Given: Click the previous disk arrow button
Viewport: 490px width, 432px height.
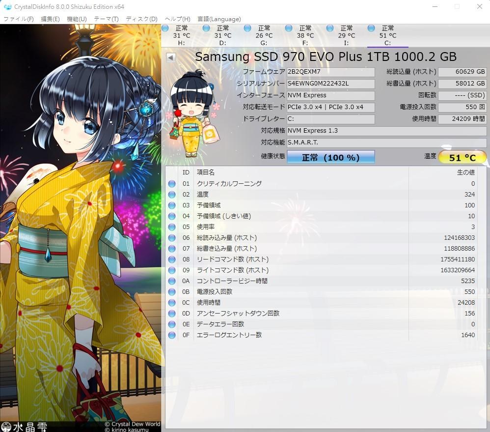Looking at the screenshot, I should point(171,57).
